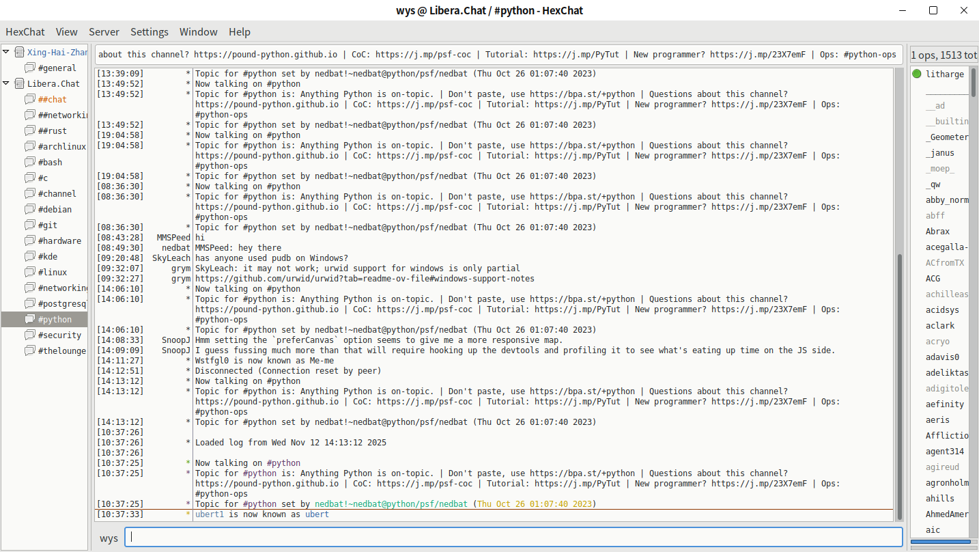
Task: Open the HexChat menu
Action: pyautogui.click(x=25, y=31)
